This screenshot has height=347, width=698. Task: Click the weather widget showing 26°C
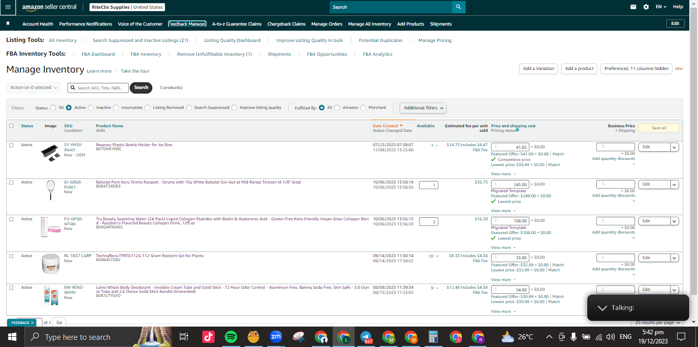(x=517, y=337)
